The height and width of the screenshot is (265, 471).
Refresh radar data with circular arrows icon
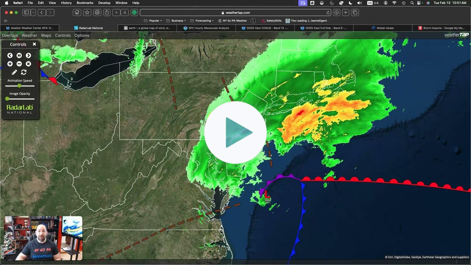point(24,73)
